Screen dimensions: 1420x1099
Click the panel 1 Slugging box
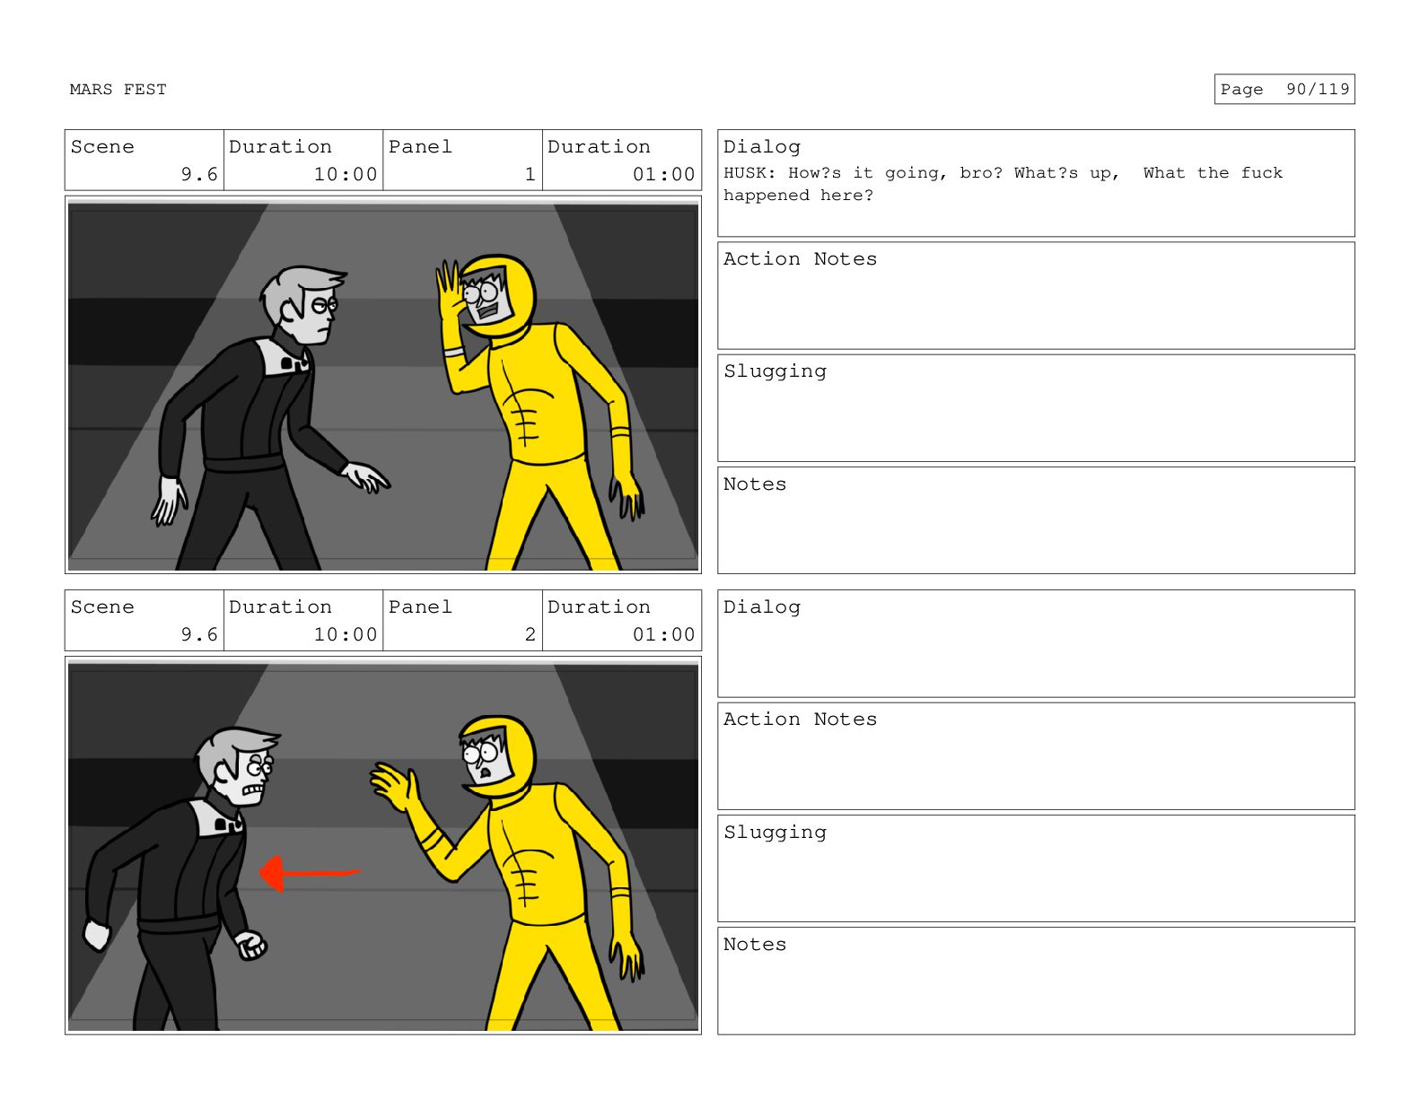pos(1036,408)
